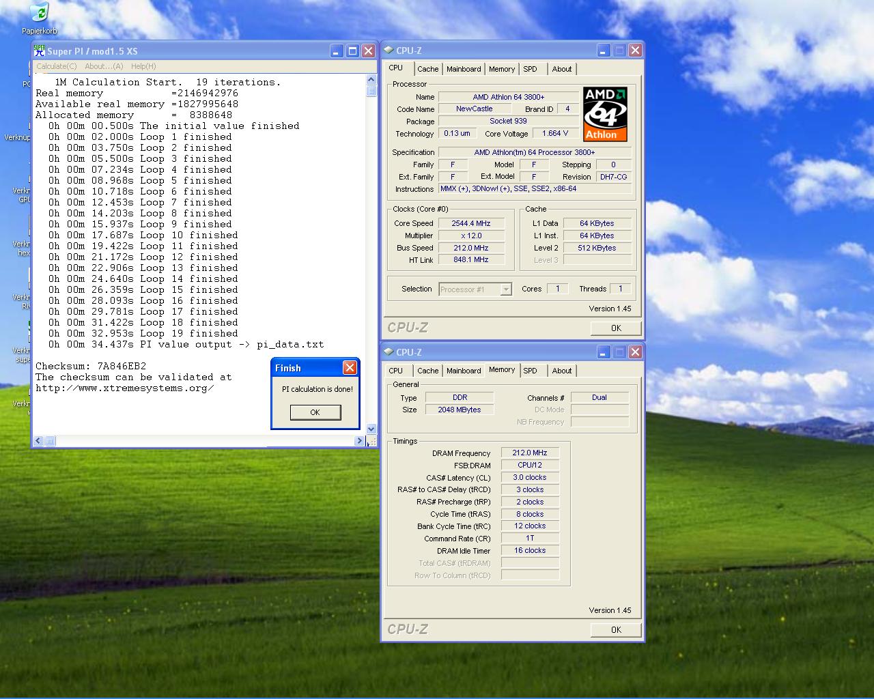Click the Revision DH7-CG field
The image size is (874, 699).
click(x=613, y=177)
